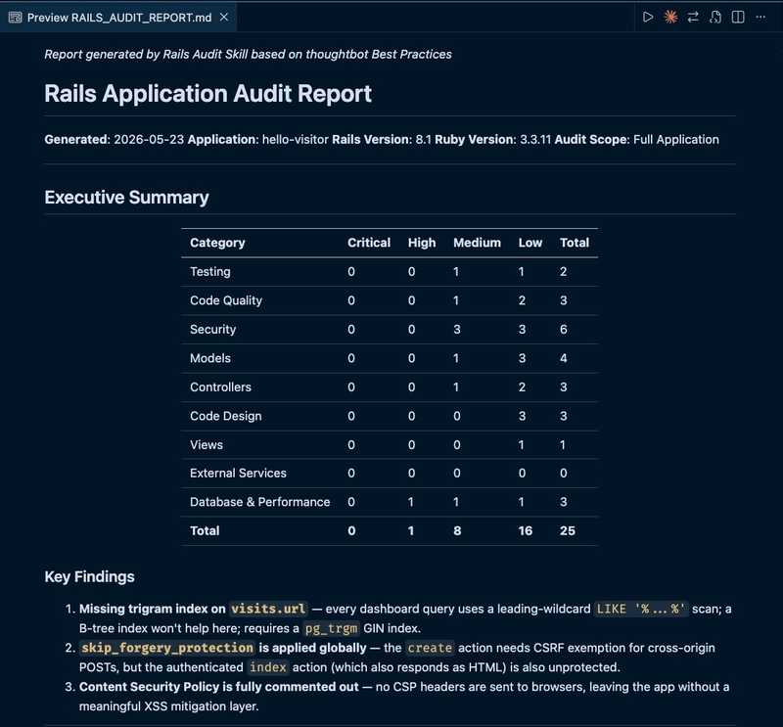Click the 'Rails Version' label
This screenshot has width=783, height=727.
pos(372,139)
